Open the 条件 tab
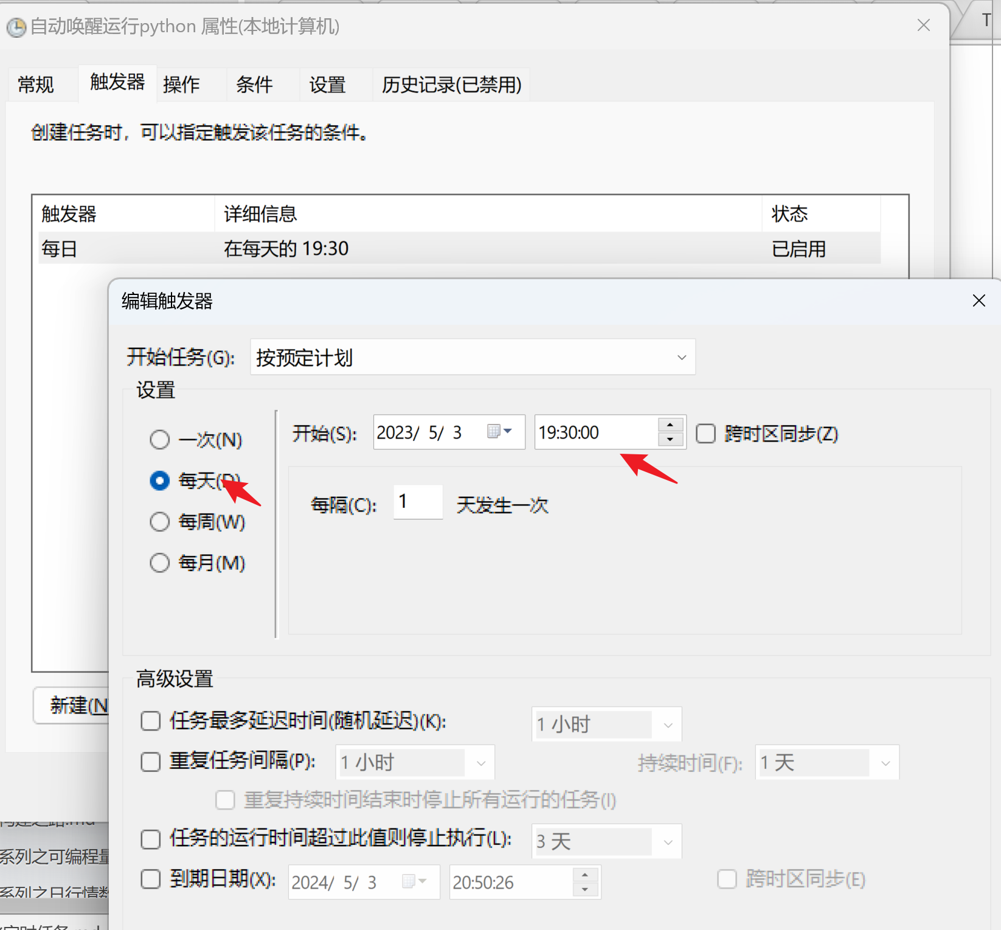 [x=254, y=85]
